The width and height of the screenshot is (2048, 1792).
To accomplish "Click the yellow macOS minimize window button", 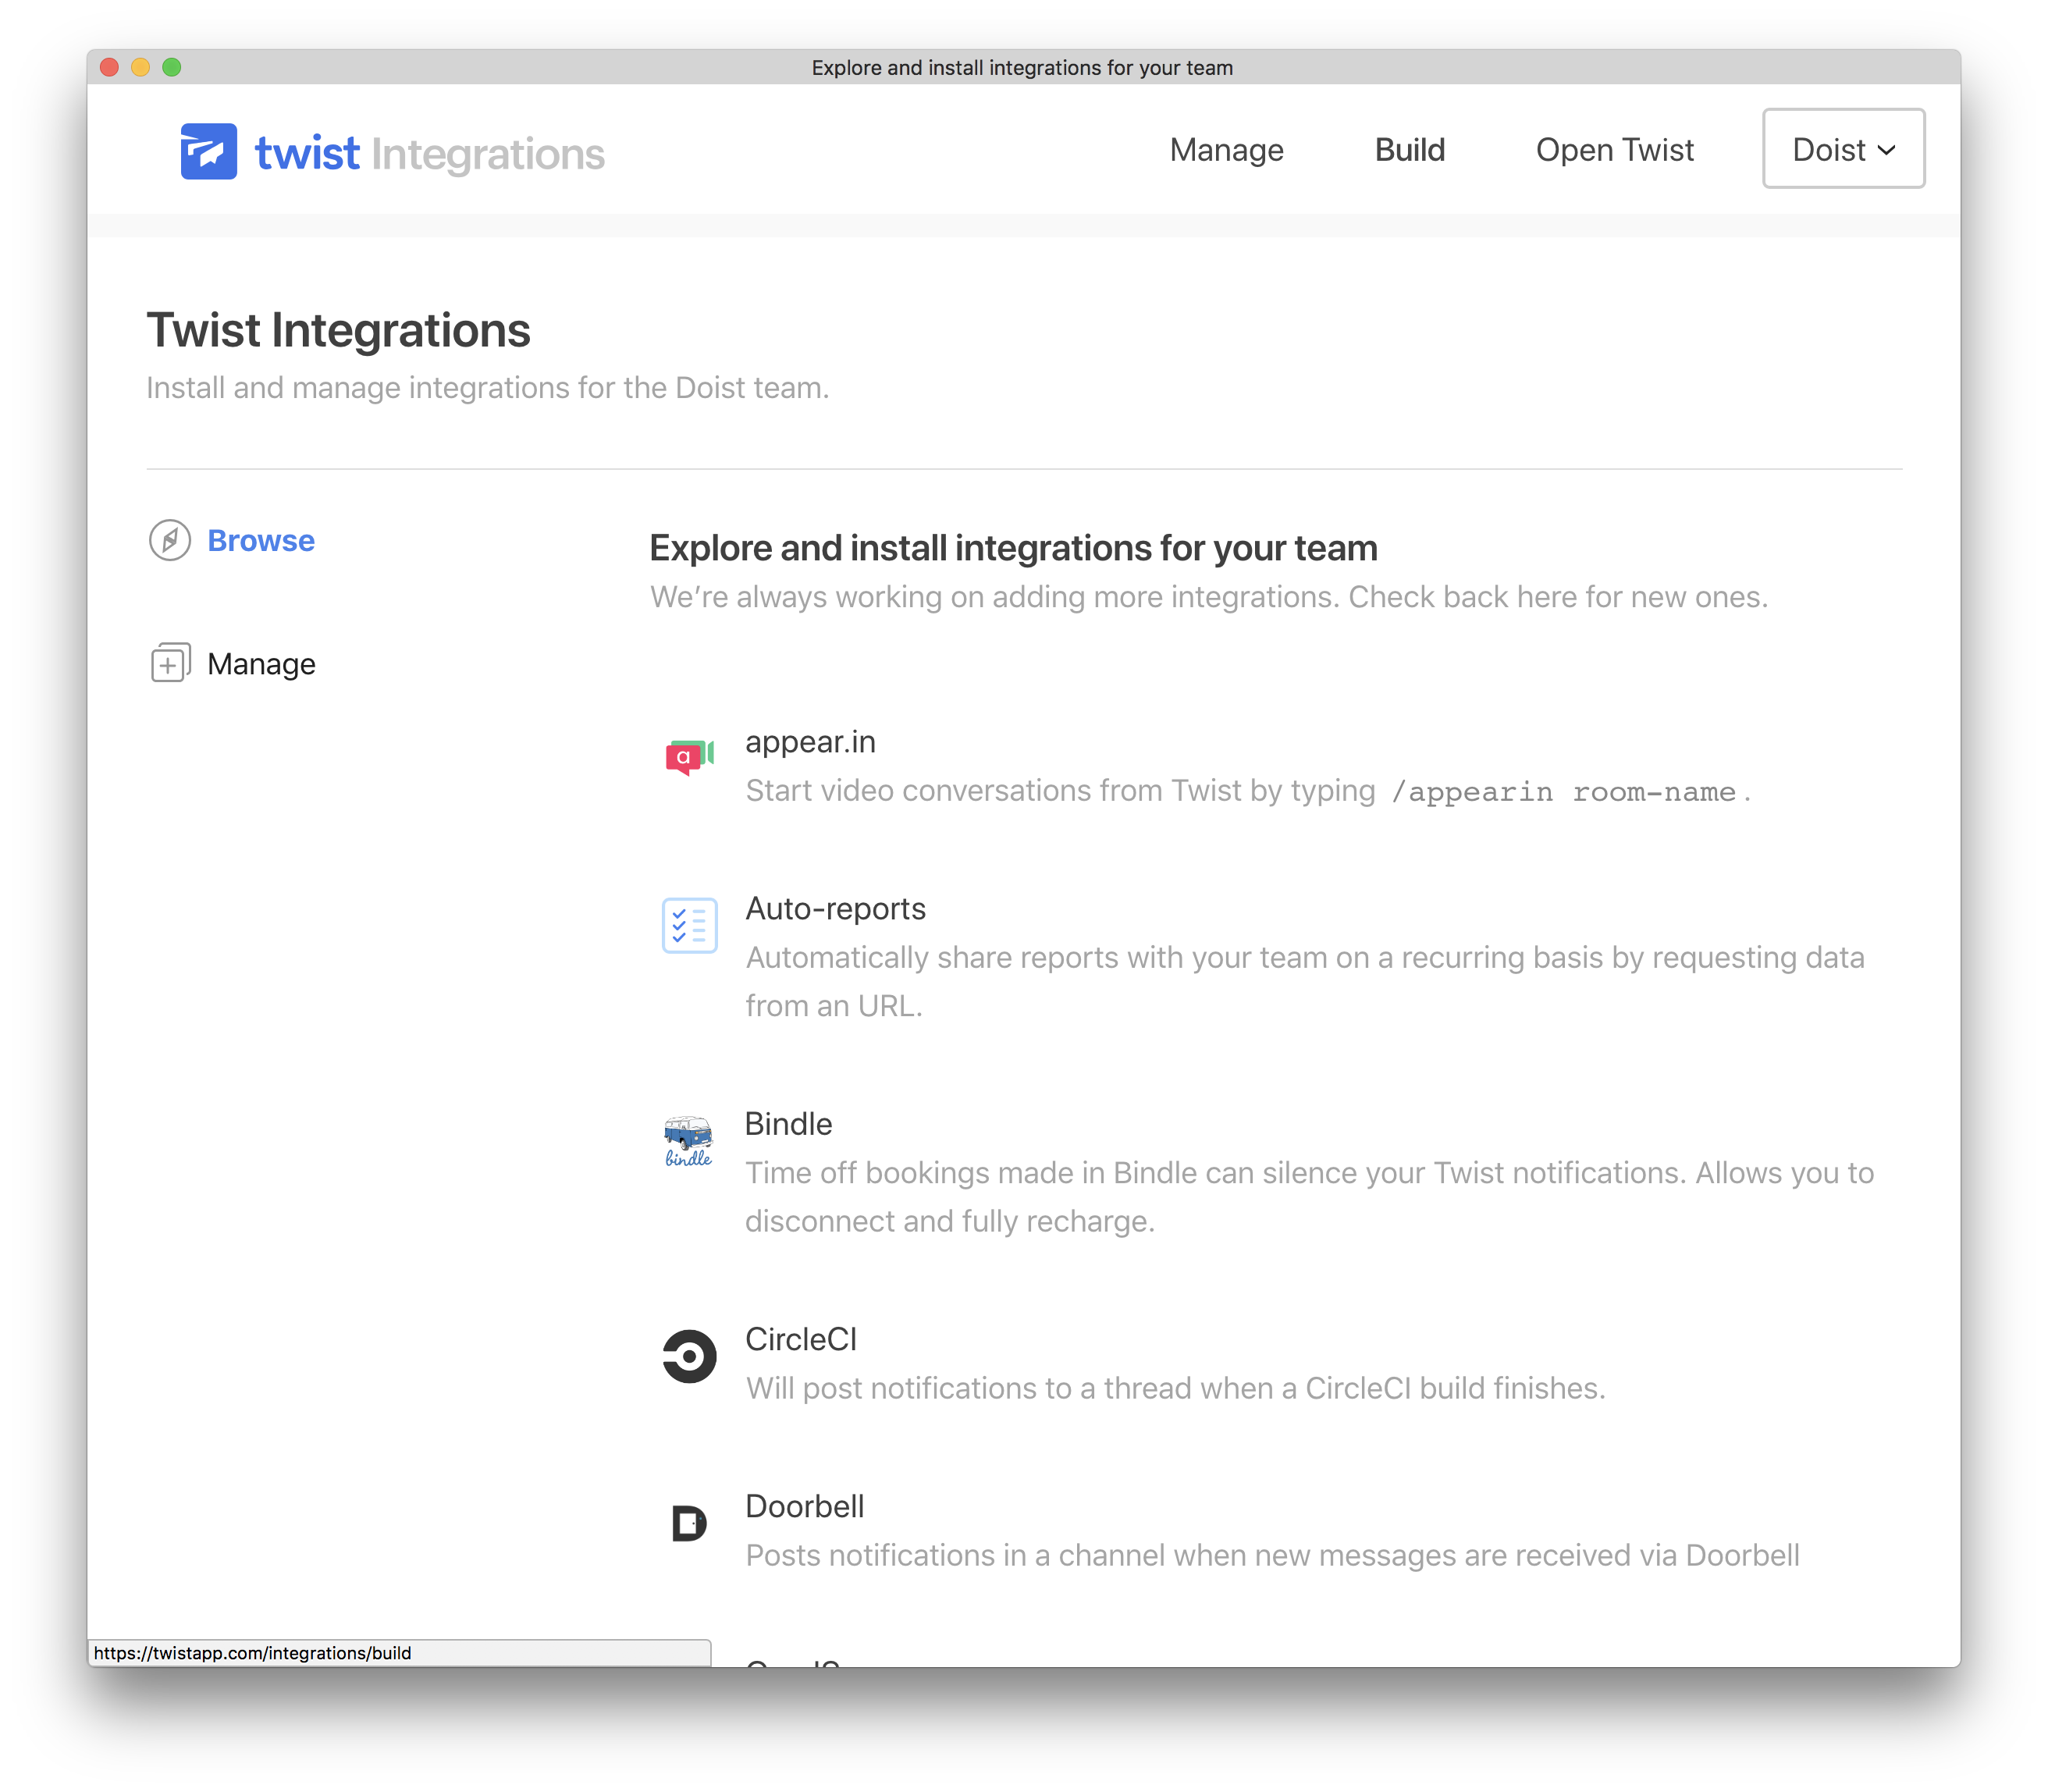I will 141,67.
